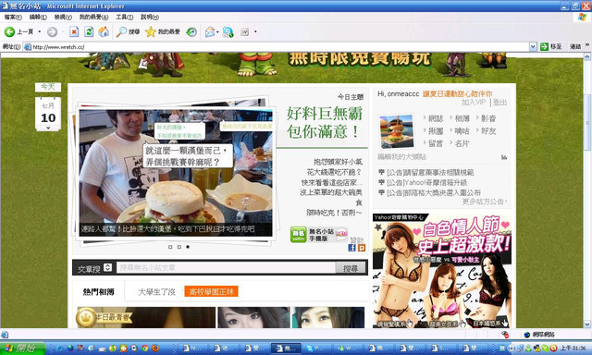Click the Edit with Word toolbar icon
This screenshot has height=355, width=592.
pyautogui.click(x=244, y=32)
